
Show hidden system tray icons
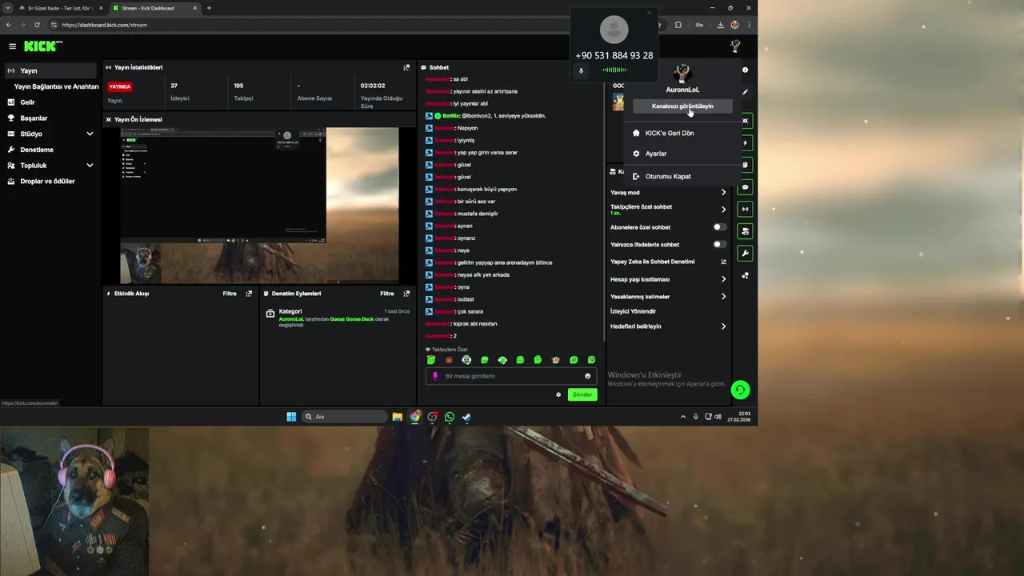[x=682, y=417]
